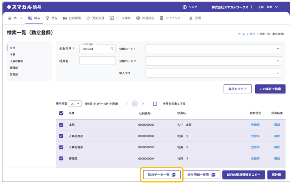Viewport: 293px width, 184px height.
Task: Go to next page arrow
Action: tap(143, 104)
